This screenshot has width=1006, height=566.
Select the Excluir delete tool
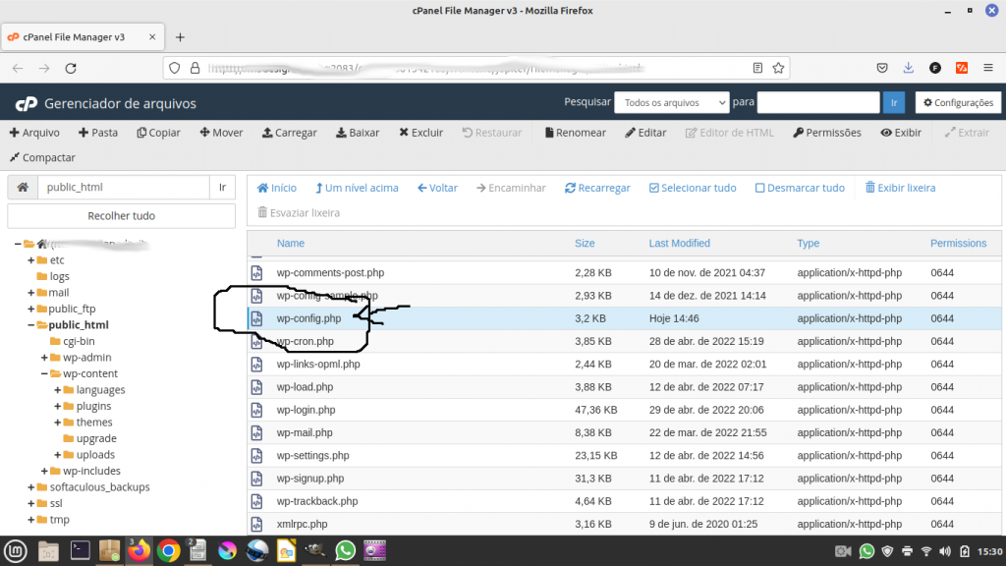tap(420, 132)
